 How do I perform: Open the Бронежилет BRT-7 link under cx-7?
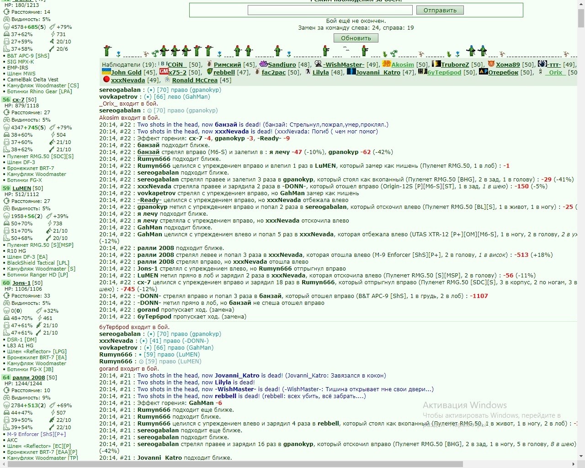(31, 168)
